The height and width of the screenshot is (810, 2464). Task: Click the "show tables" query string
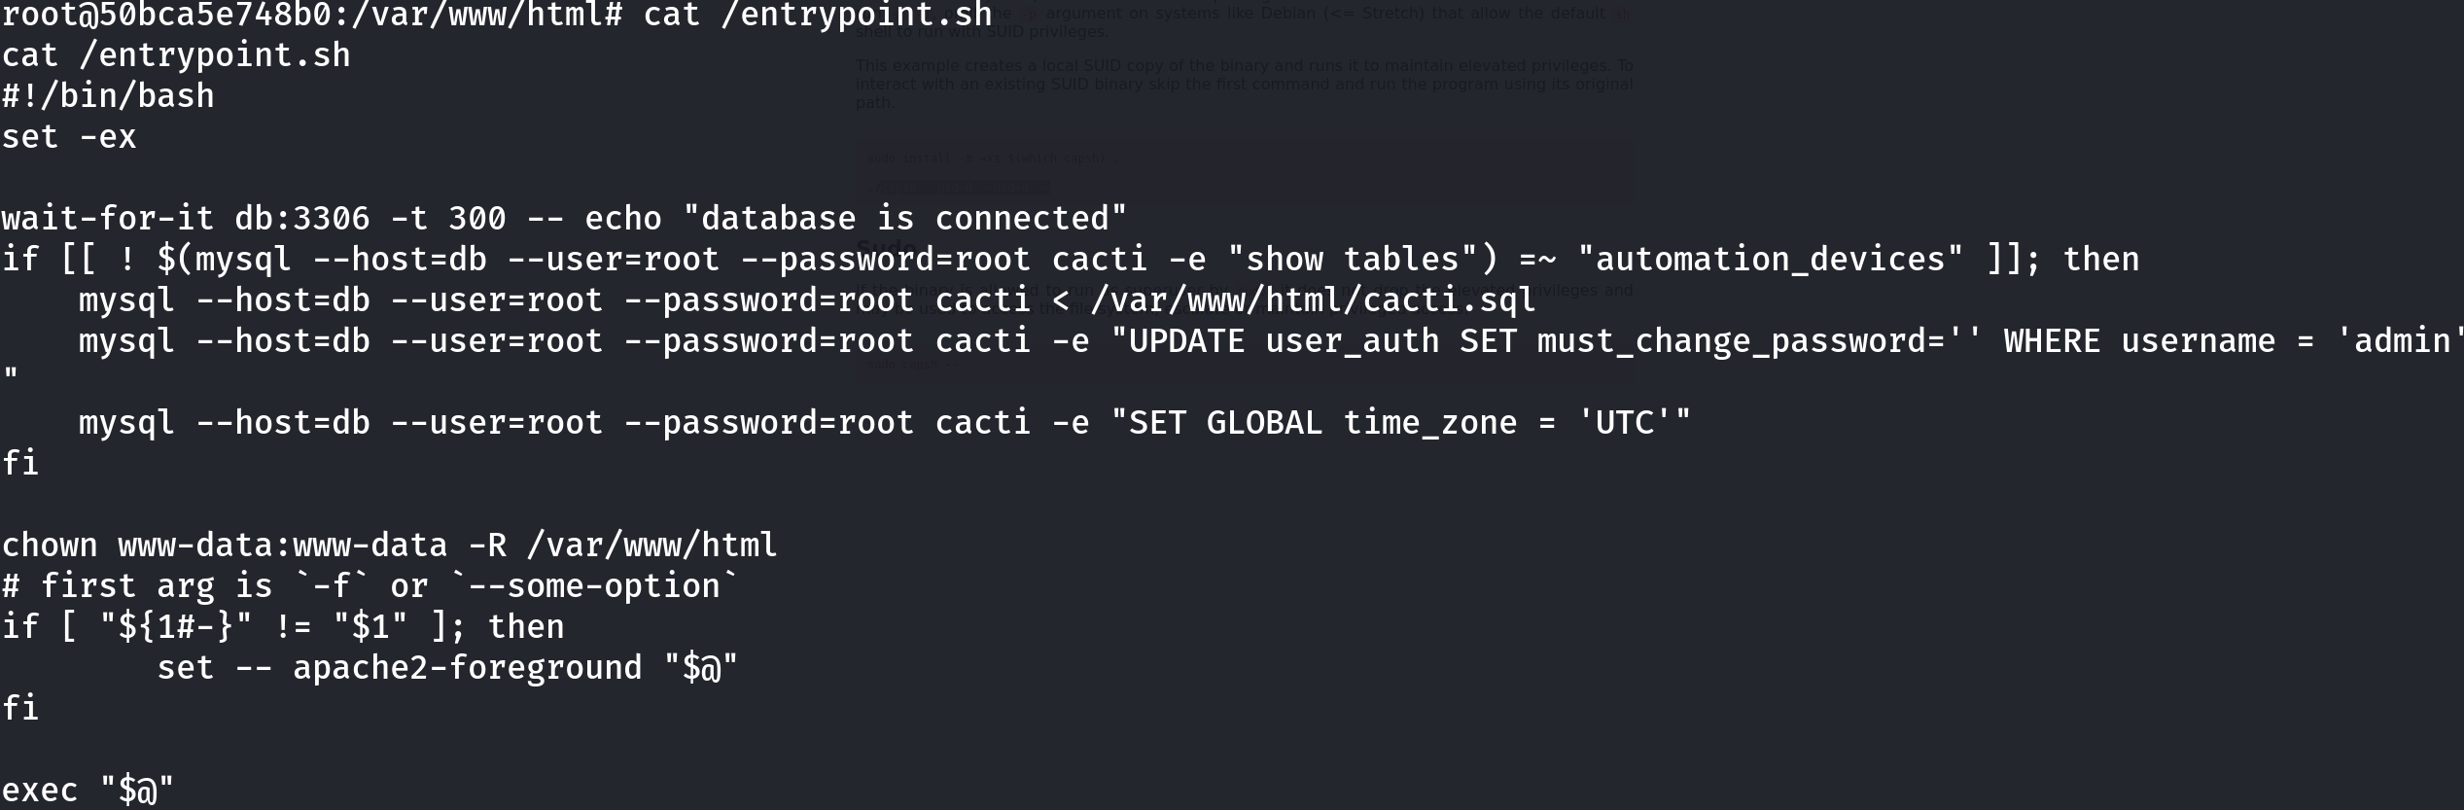(x=1353, y=260)
